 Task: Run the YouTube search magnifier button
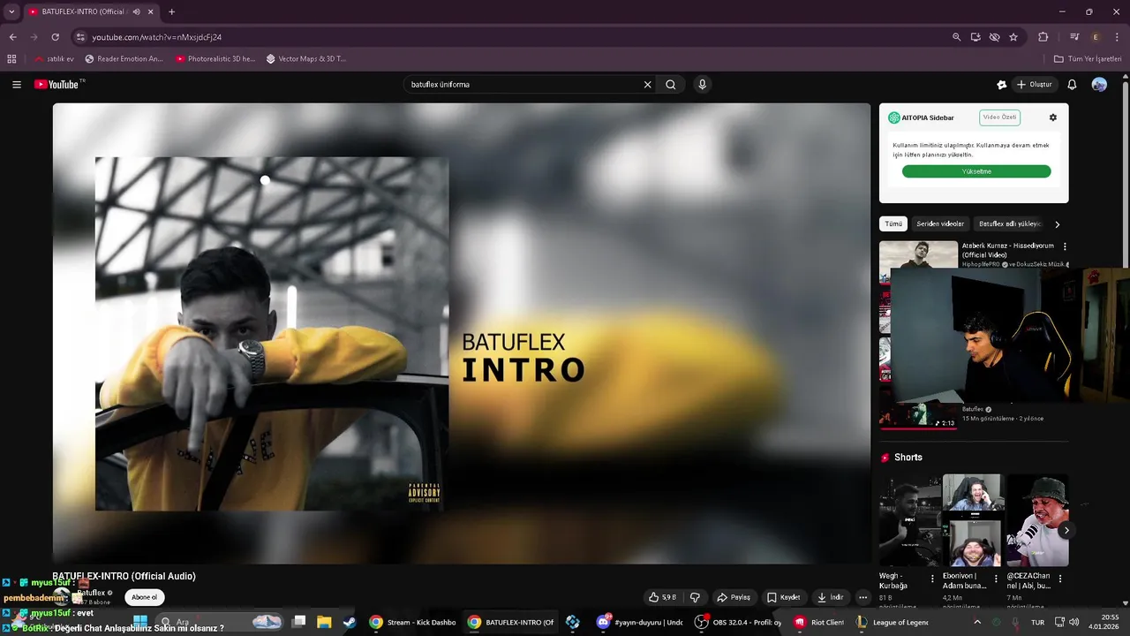pyautogui.click(x=671, y=85)
